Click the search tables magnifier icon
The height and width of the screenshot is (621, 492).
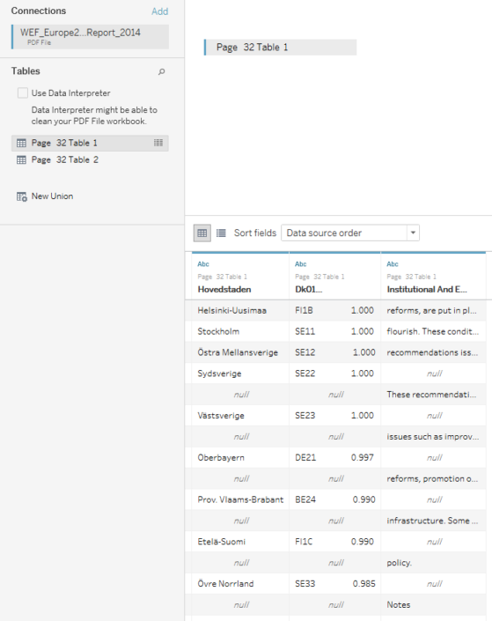[x=161, y=71]
